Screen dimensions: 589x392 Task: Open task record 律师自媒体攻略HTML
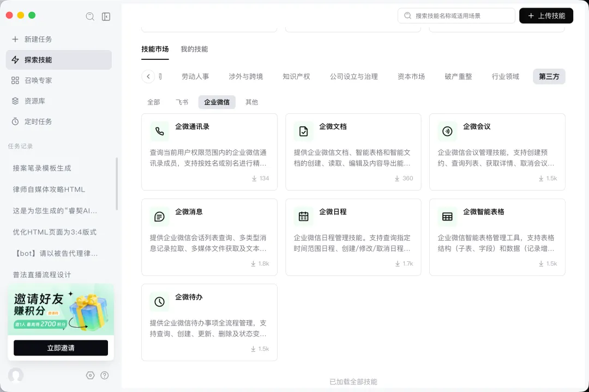tap(49, 189)
